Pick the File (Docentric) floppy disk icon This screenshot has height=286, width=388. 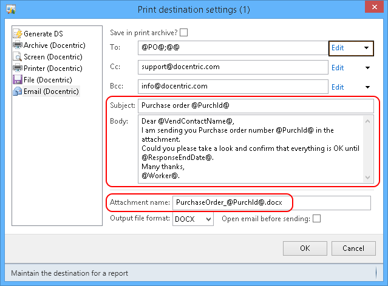(x=18, y=80)
